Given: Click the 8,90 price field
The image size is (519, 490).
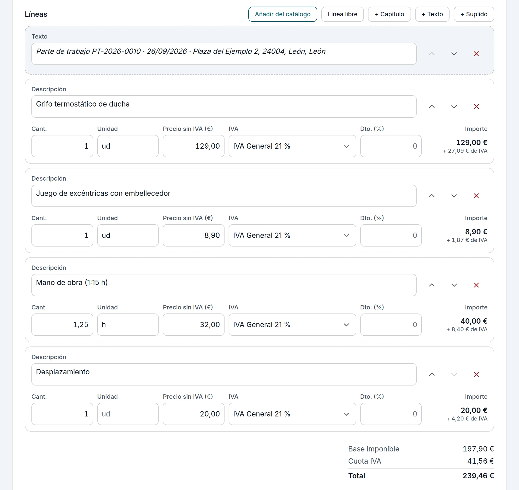Looking at the screenshot, I should pos(193,235).
